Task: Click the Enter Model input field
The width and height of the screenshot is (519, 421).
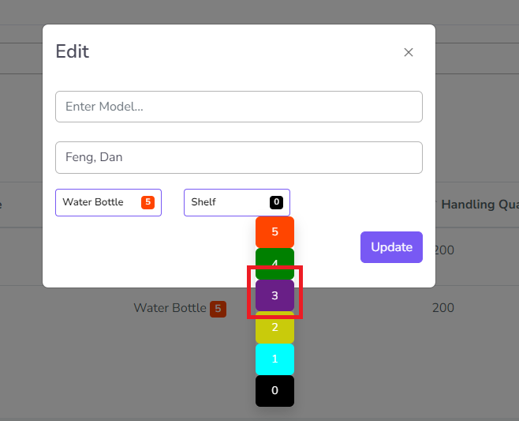Action: [238, 107]
